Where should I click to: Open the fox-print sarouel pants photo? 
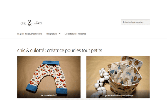click(49, 77)
